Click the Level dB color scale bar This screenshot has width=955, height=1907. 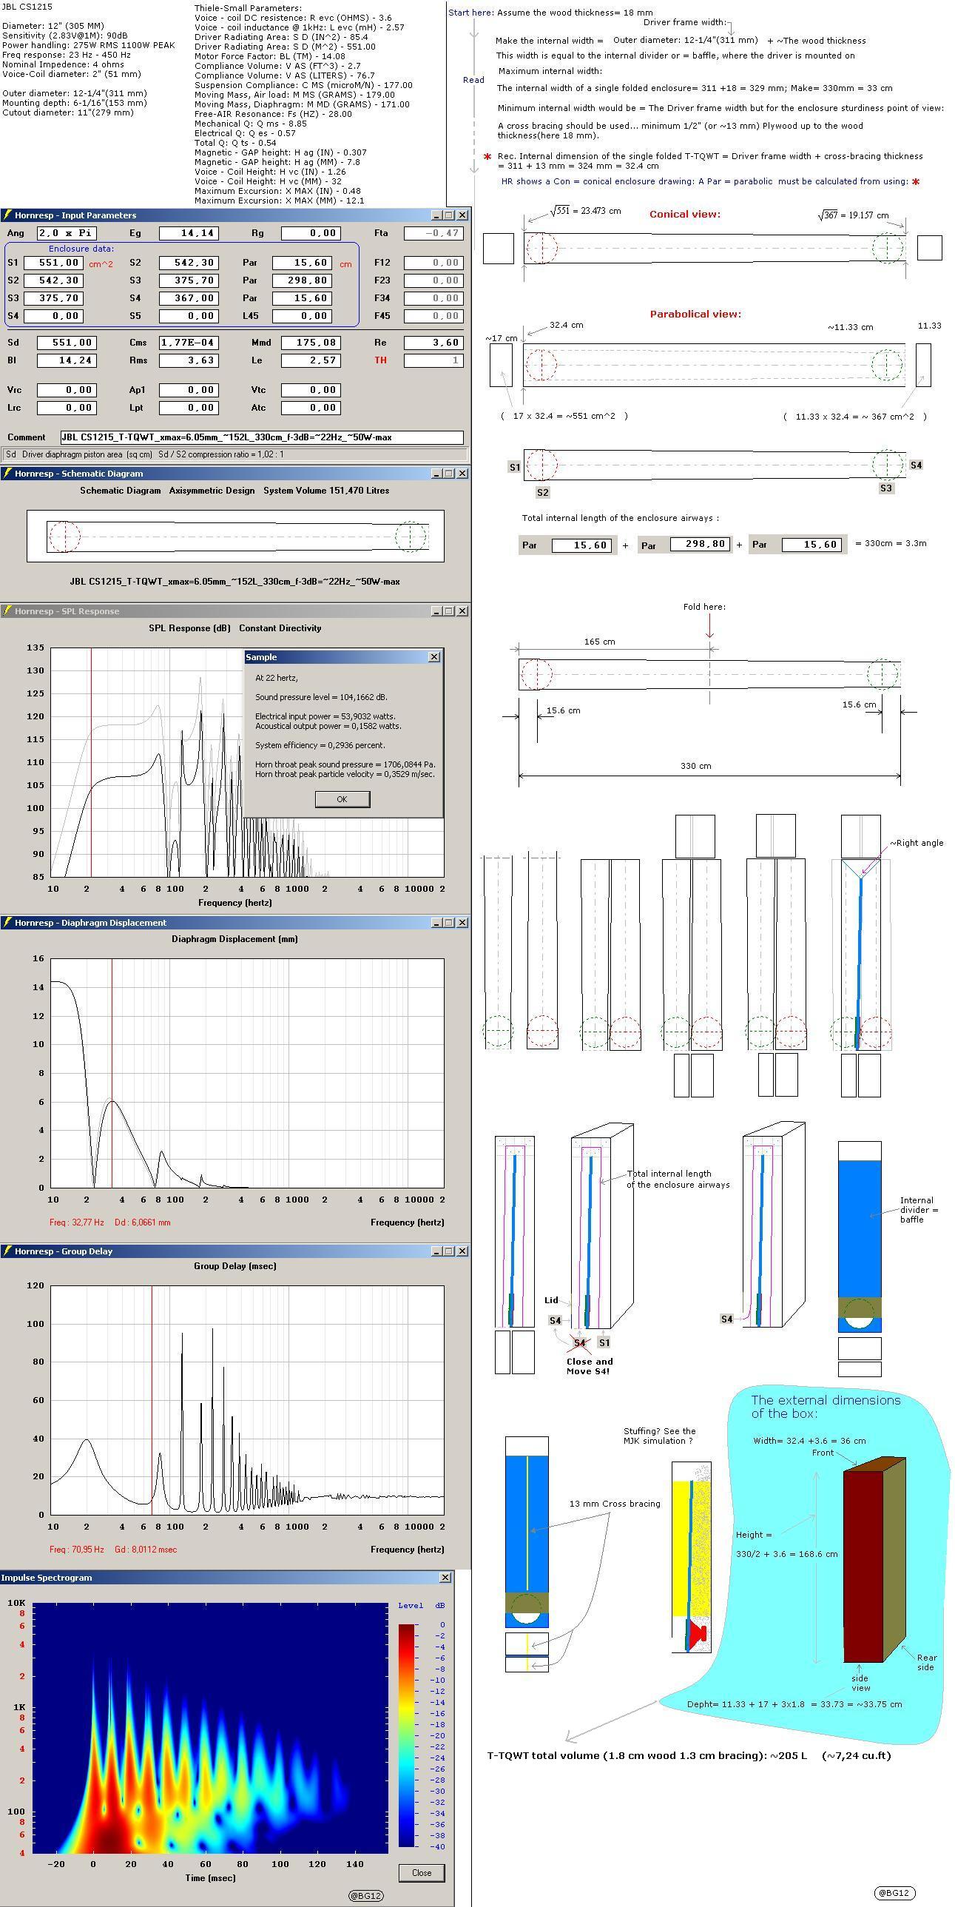click(407, 1735)
